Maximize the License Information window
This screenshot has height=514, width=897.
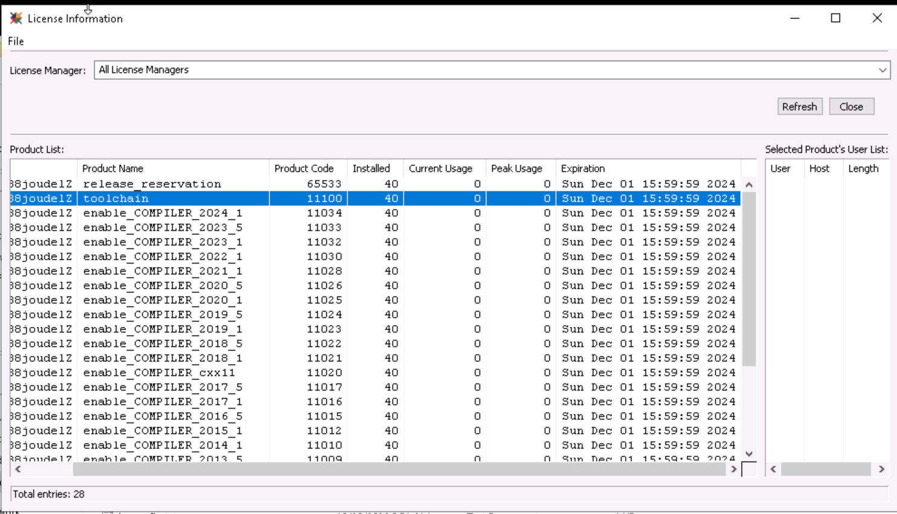[x=836, y=18]
